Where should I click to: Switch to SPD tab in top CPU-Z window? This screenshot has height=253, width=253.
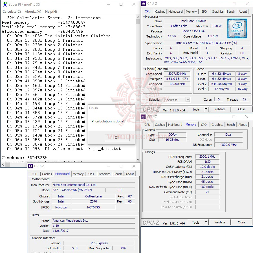click(204, 12)
